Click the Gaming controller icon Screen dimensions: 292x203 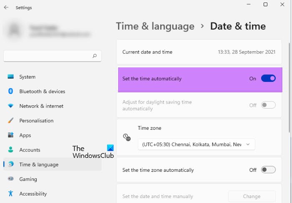10,179
